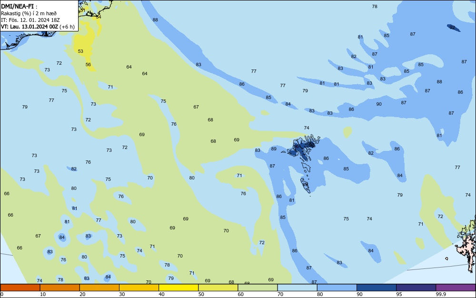Click the legend tick label 95
476x298 pixels.
coord(399,294)
